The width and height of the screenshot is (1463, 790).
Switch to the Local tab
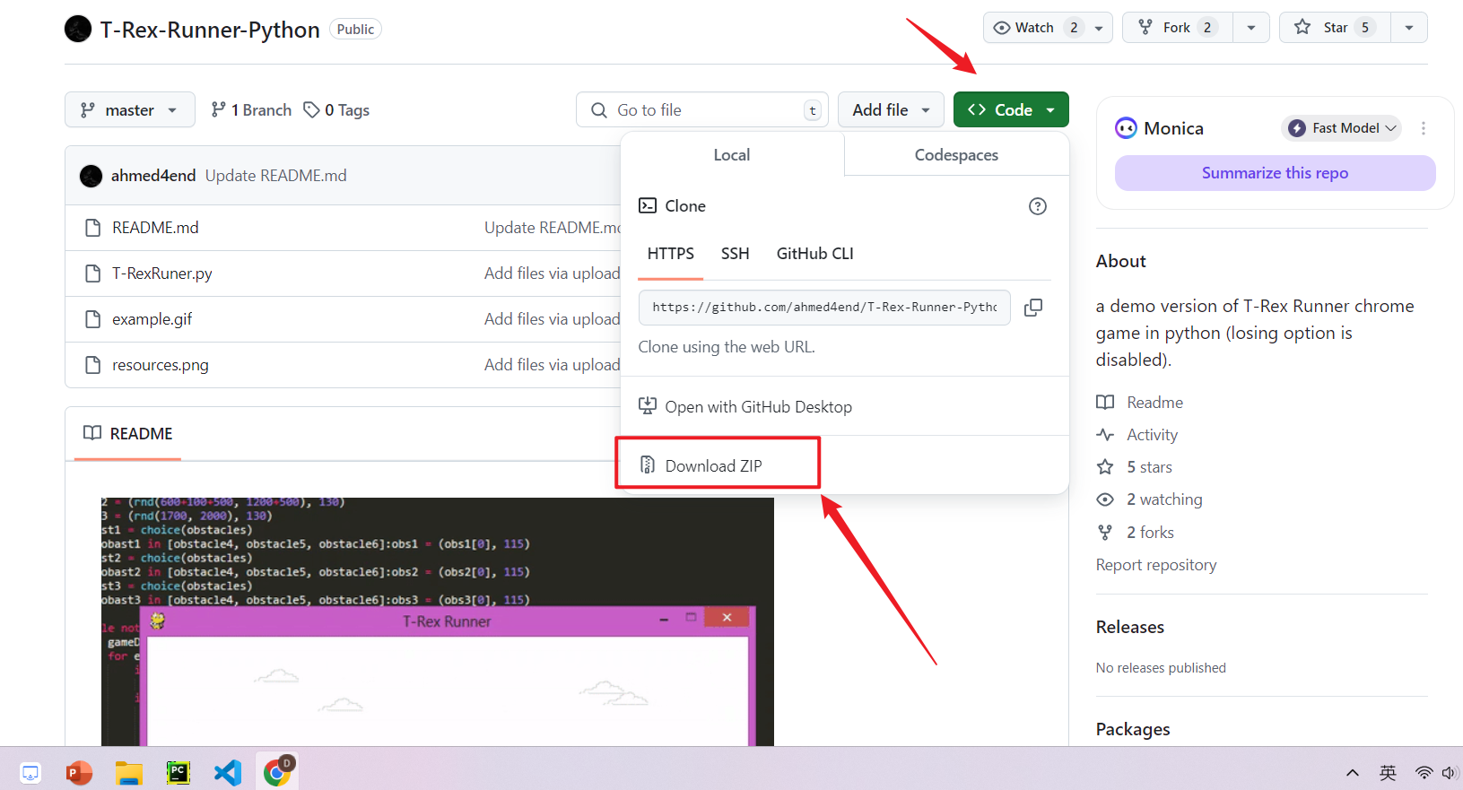732,155
